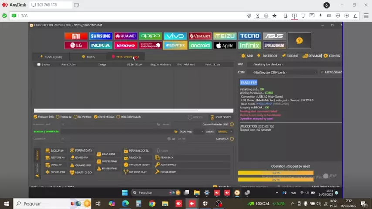Click the Xiaomi MI brand logo
372x209 pixels.
(x=76, y=36)
